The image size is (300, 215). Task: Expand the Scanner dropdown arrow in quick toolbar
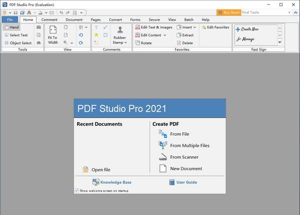click(x=46, y=13)
